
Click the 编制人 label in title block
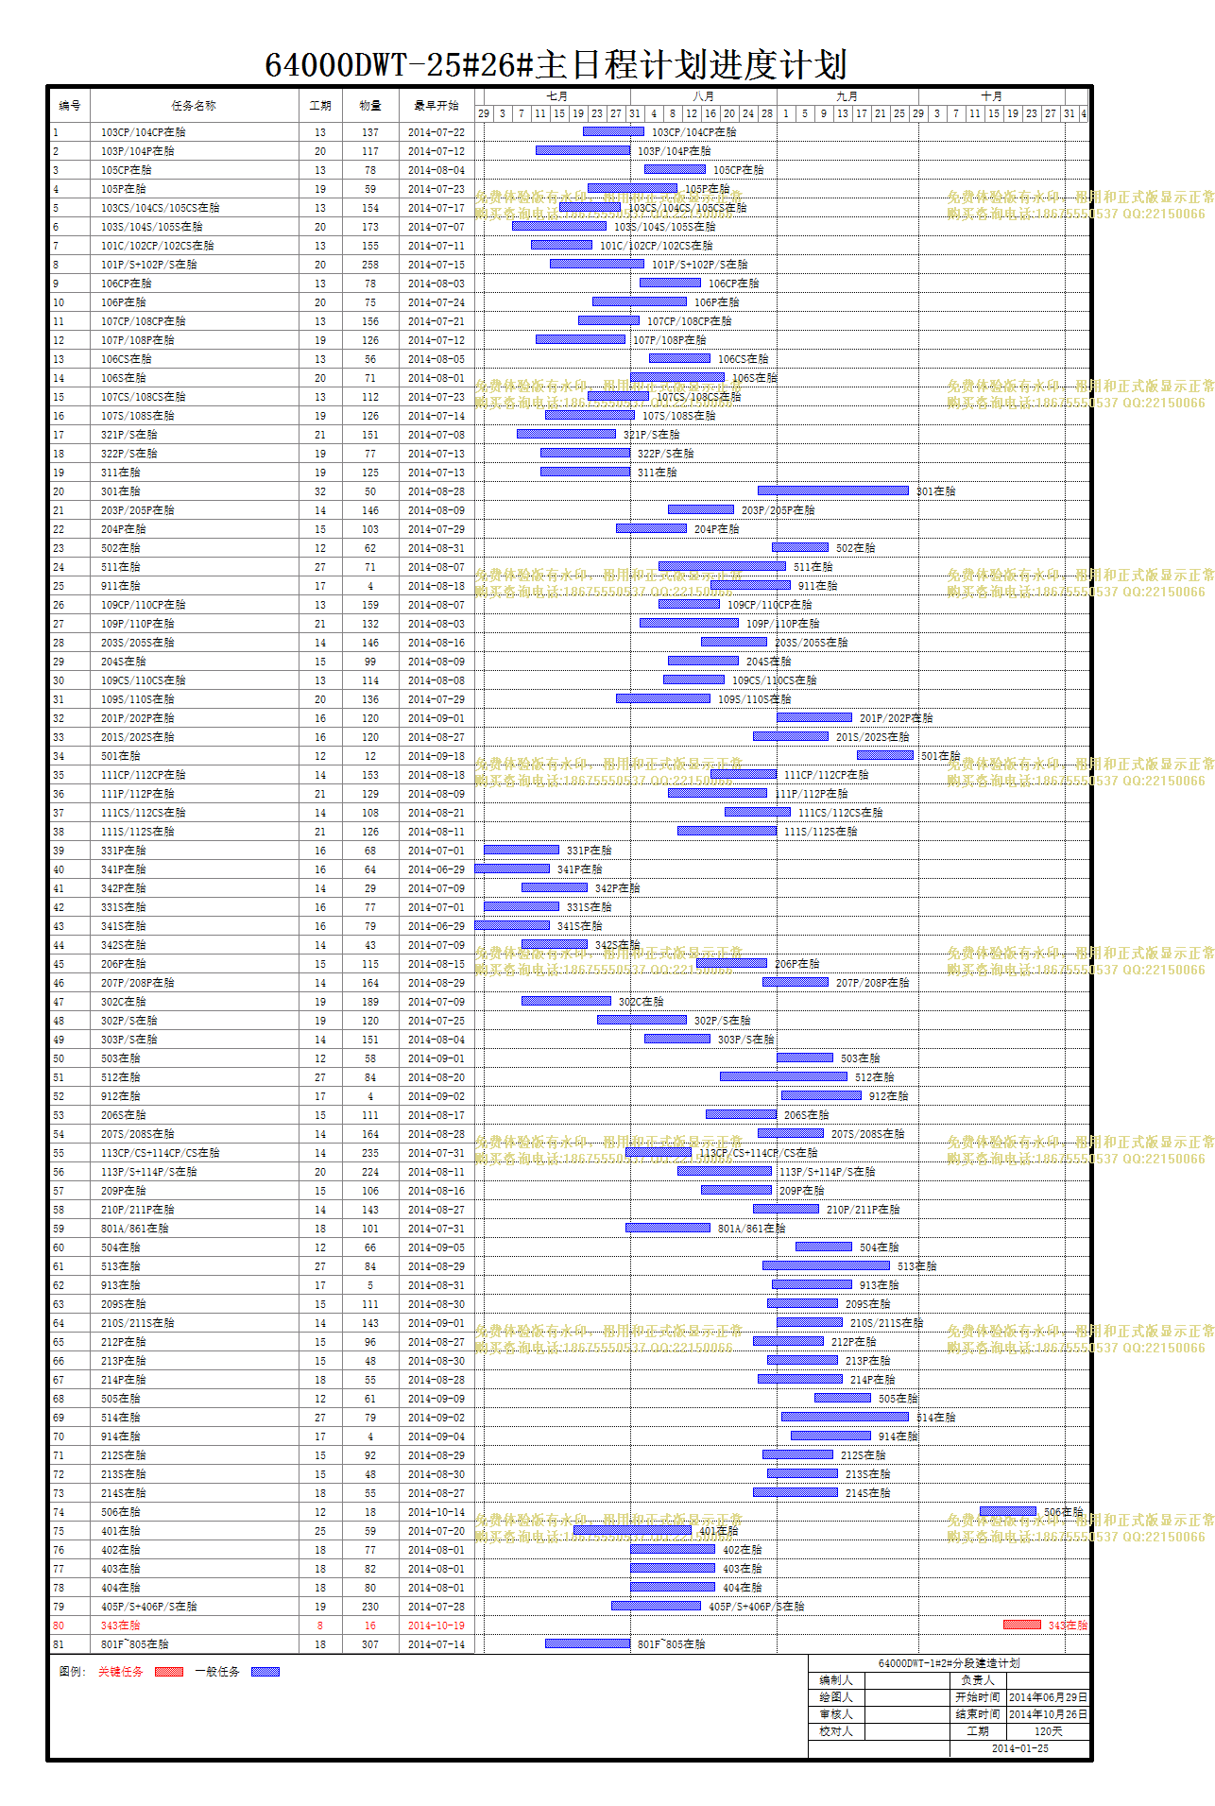click(x=836, y=1680)
